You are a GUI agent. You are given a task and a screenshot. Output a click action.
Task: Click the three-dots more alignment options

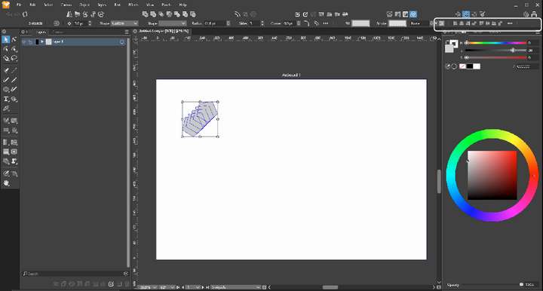[x=510, y=23]
